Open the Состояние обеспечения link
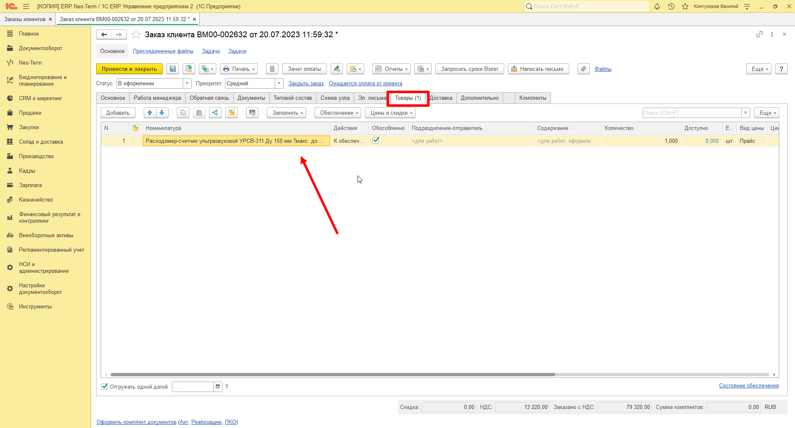This screenshot has width=795, height=428. [x=749, y=386]
